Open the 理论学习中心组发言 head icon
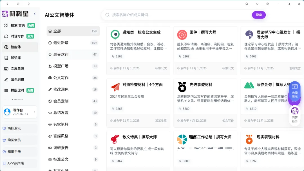The width and height of the screenshot is (304, 171). pos(249,35)
